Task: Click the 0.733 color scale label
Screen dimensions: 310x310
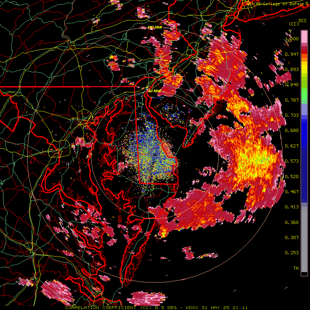Action: click(x=292, y=115)
